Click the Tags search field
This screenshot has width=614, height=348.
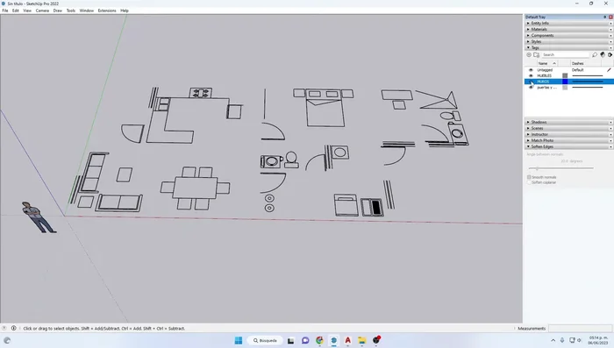point(565,55)
